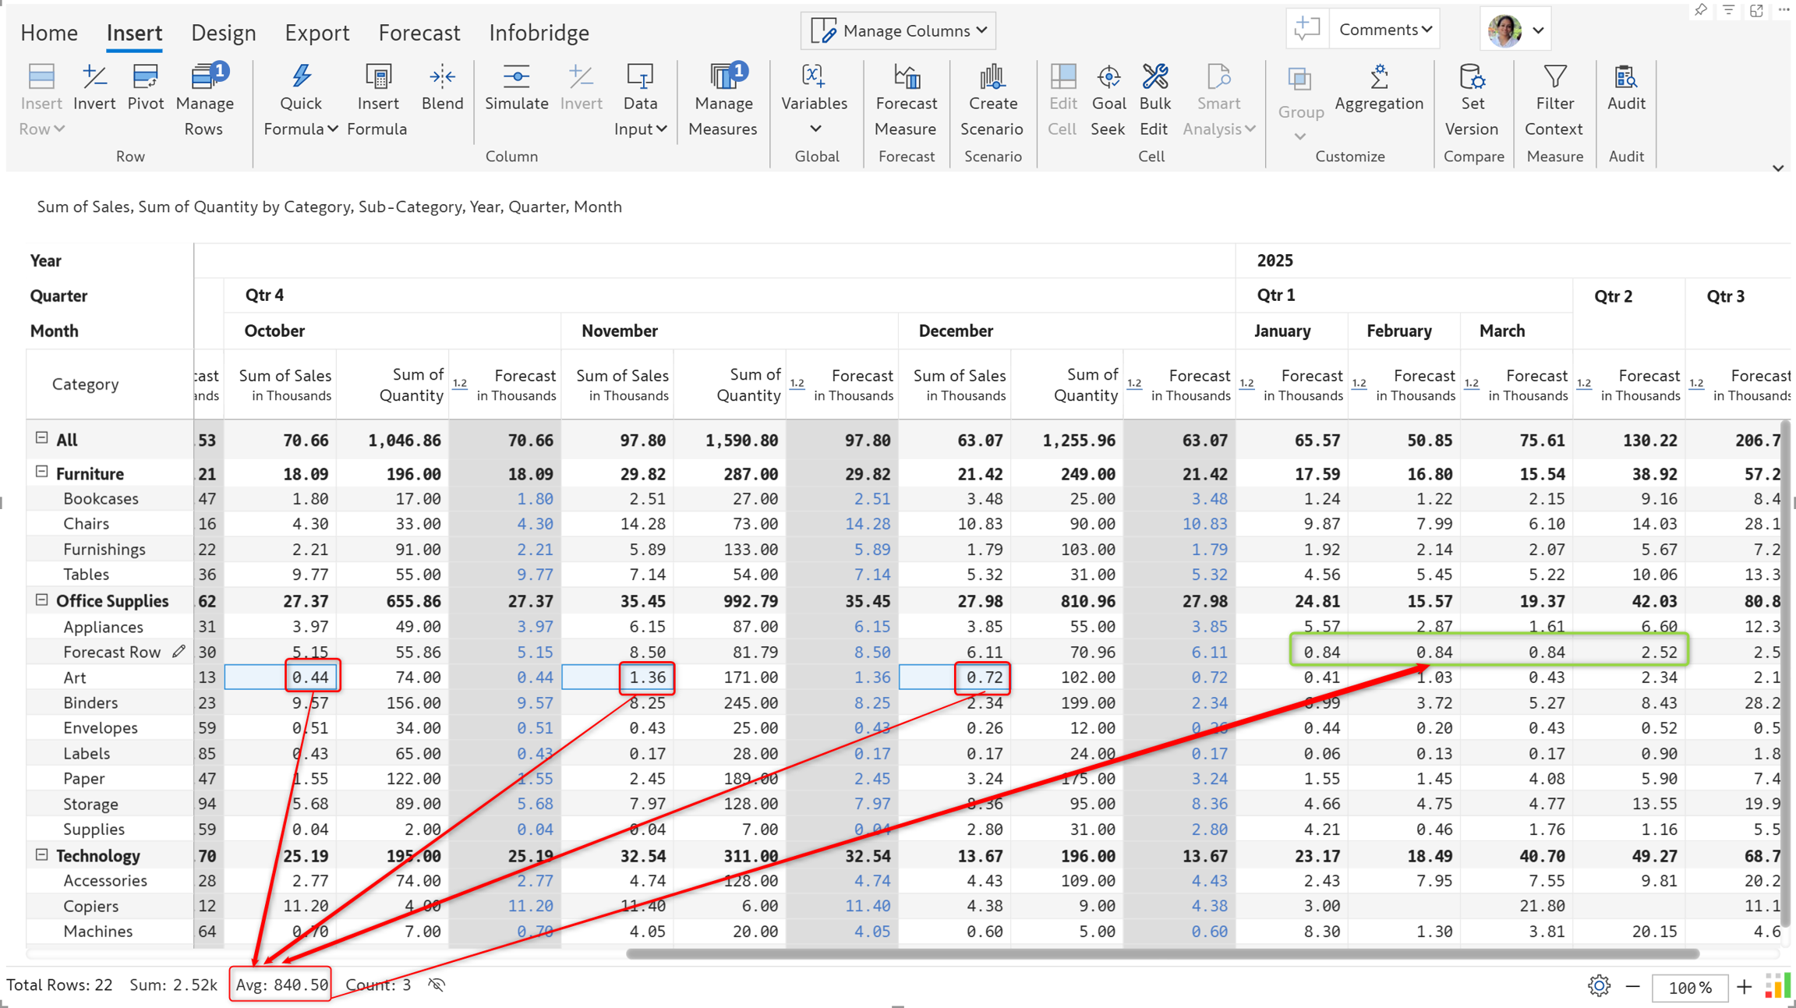The height and width of the screenshot is (1008, 1796).
Task: Open the Goal Seek tool
Action: 1108,101
